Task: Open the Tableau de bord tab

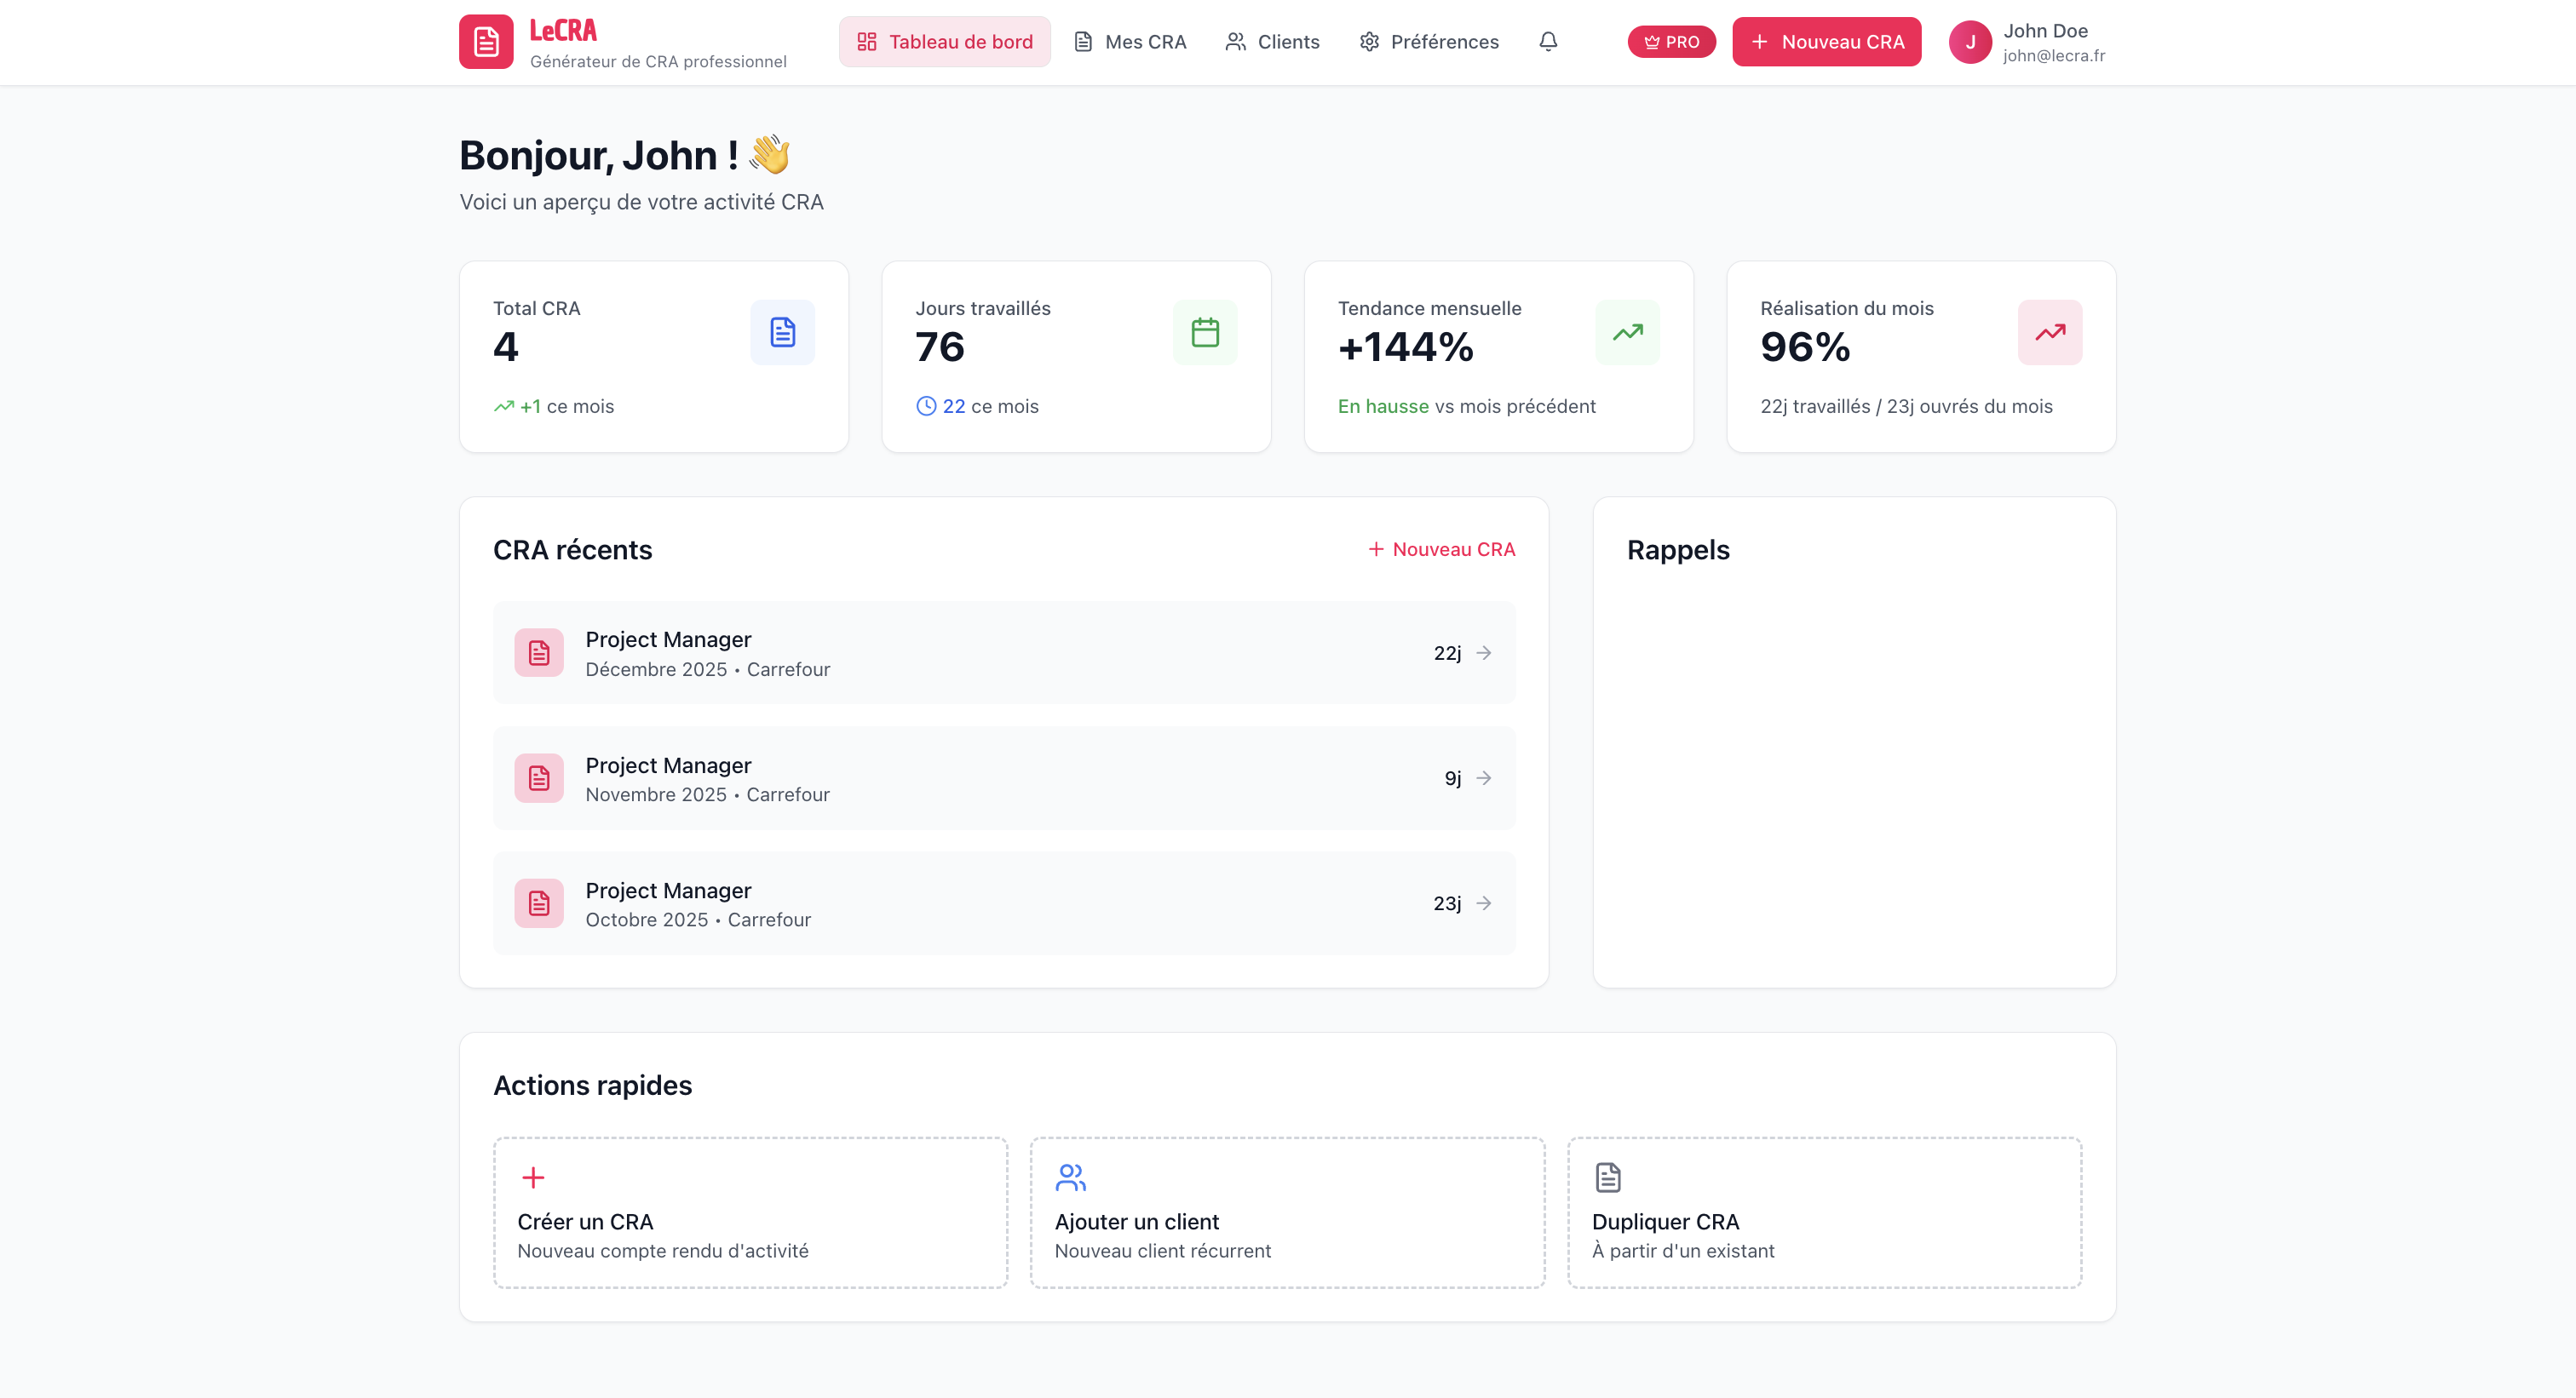Action: [944, 42]
